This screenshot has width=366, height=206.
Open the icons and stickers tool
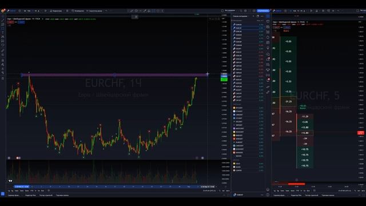coord(3,45)
